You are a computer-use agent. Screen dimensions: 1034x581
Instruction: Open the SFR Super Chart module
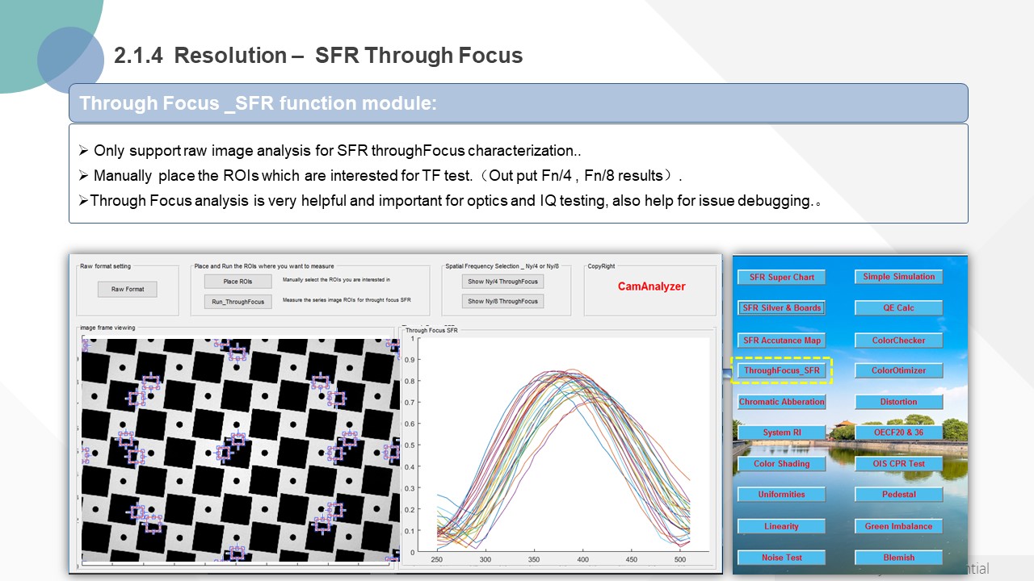(x=781, y=277)
